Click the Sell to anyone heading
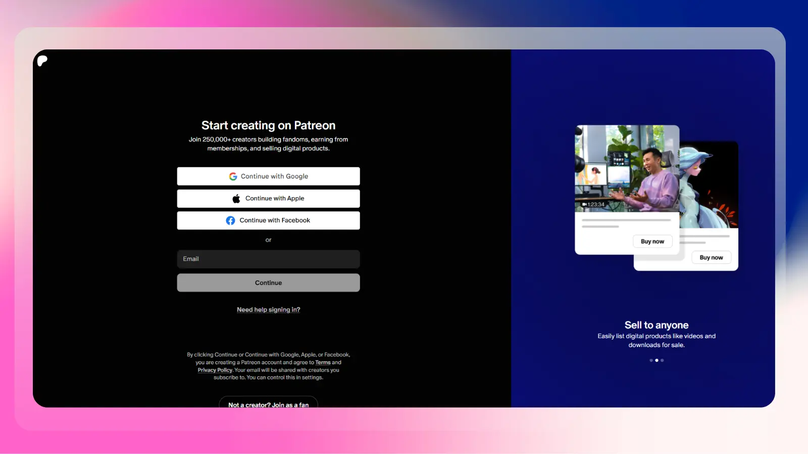Viewport: 808px width, 454px height. pyautogui.click(x=656, y=325)
